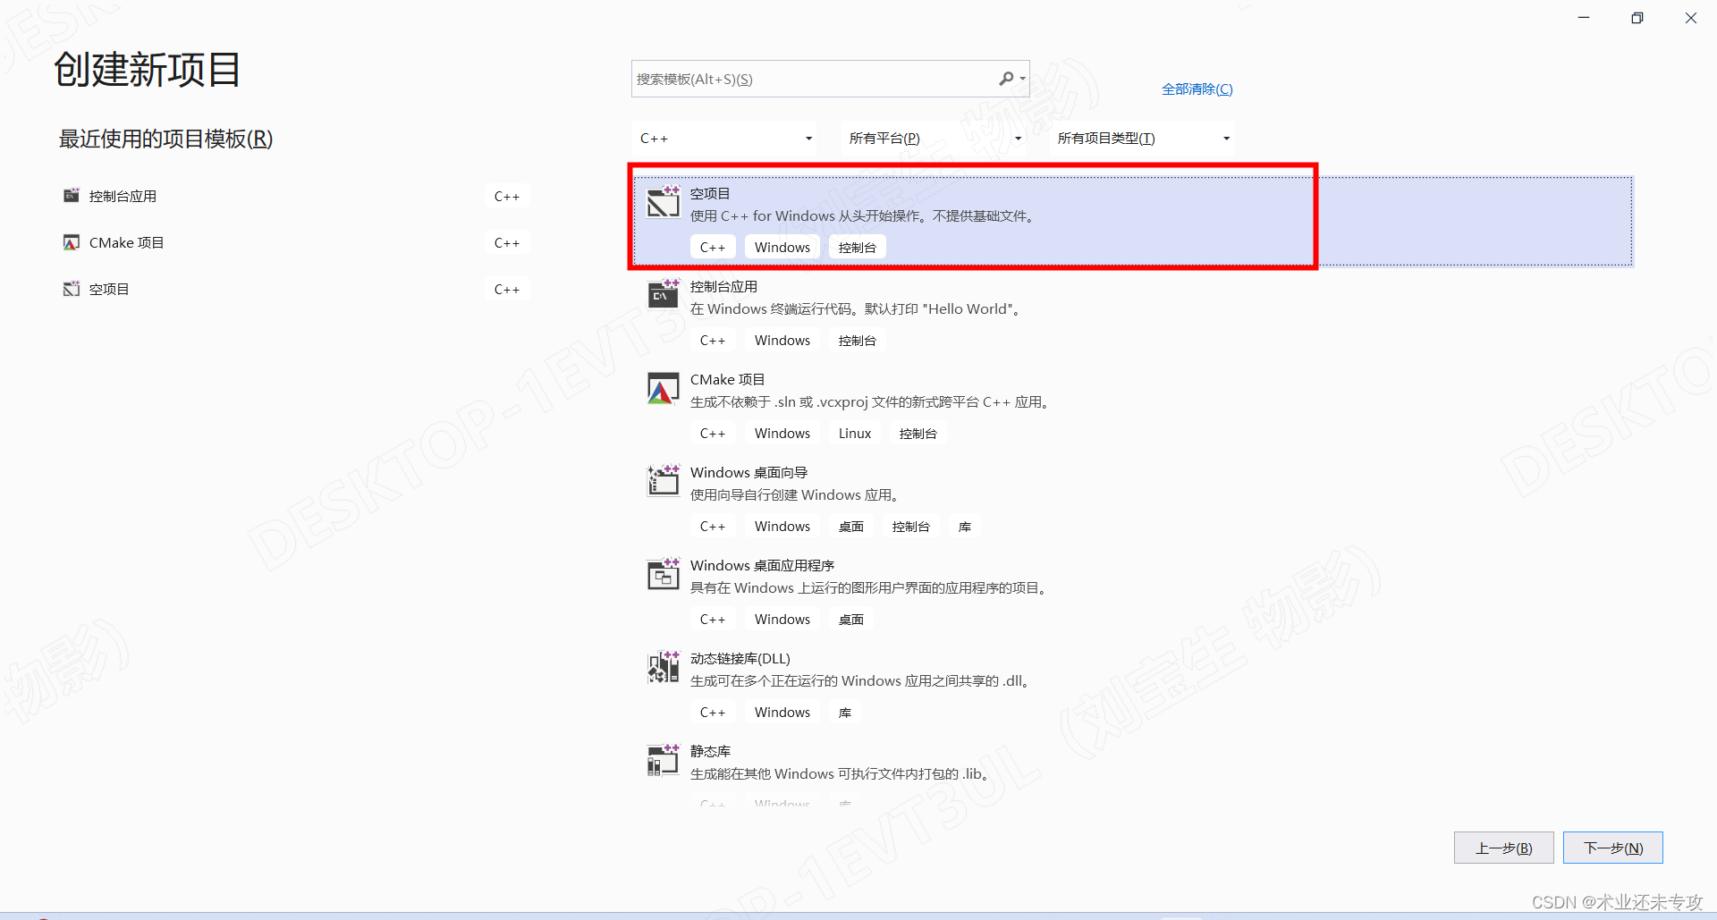
Task: Click the search magnifier icon
Action: [x=1007, y=79]
